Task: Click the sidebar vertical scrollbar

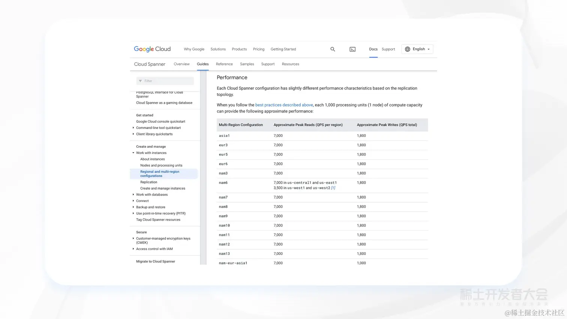Action: click(203, 168)
